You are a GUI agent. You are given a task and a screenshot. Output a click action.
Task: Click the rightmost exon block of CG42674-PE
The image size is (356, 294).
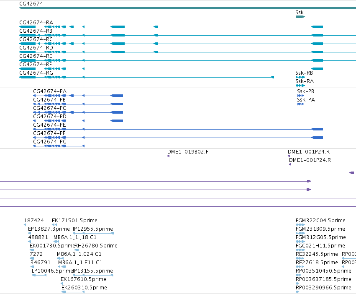click(317, 129)
